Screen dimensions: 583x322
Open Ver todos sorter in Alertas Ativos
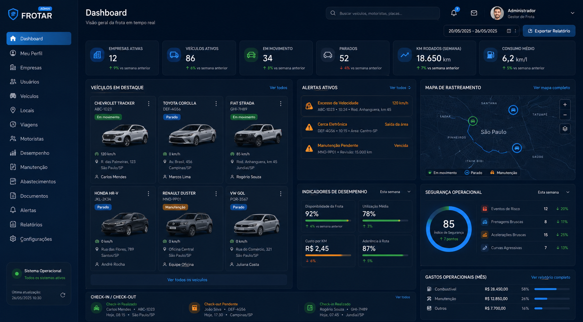point(400,88)
